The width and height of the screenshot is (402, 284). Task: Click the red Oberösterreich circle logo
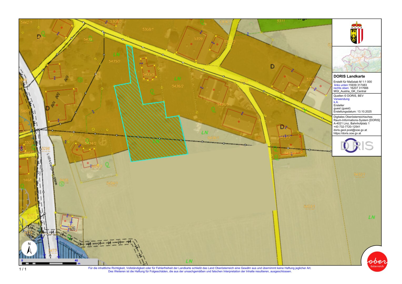[377, 261]
